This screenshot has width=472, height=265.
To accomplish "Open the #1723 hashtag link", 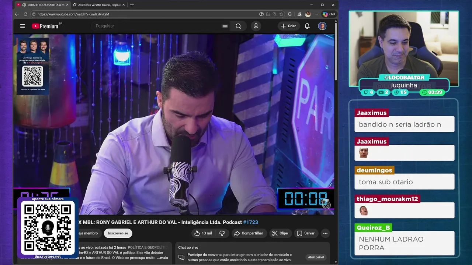I will point(251,222).
